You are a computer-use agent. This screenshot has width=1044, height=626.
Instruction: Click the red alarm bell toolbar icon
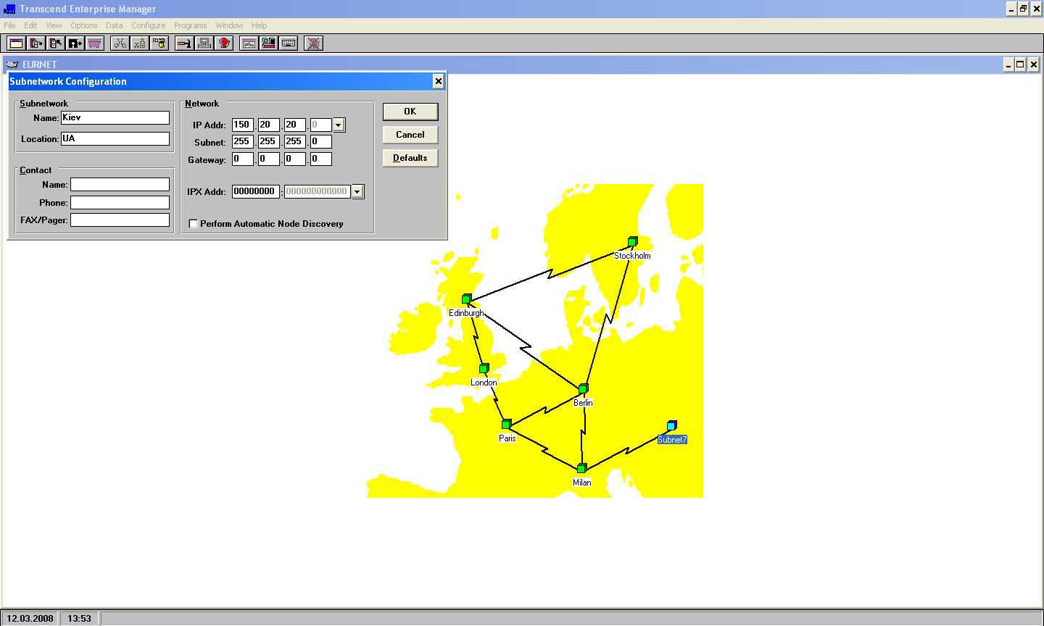click(x=224, y=43)
